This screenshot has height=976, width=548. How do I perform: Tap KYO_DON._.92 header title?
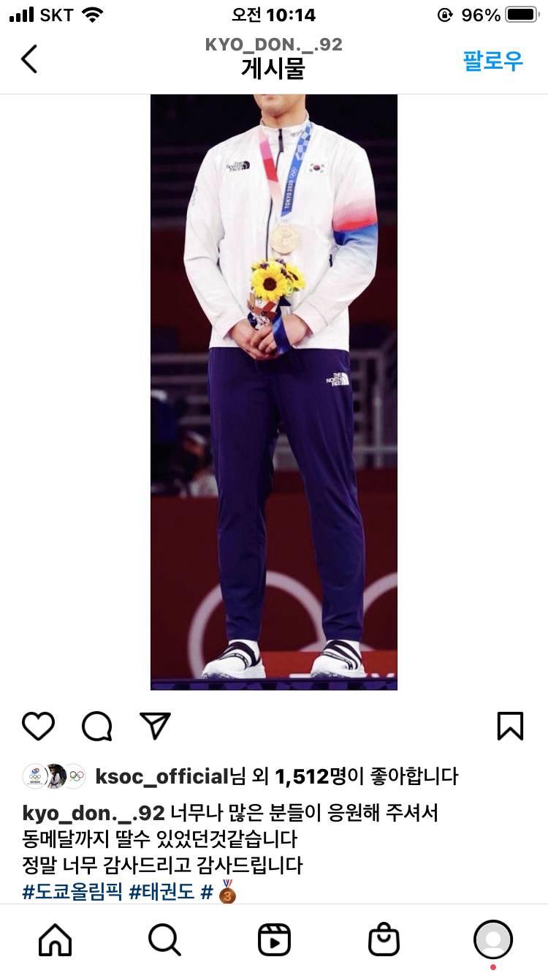(x=274, y=45)
